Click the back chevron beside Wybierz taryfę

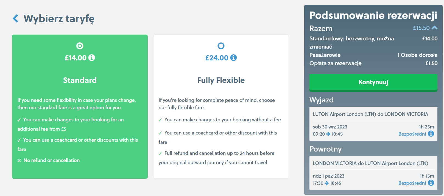pos(16,19)
